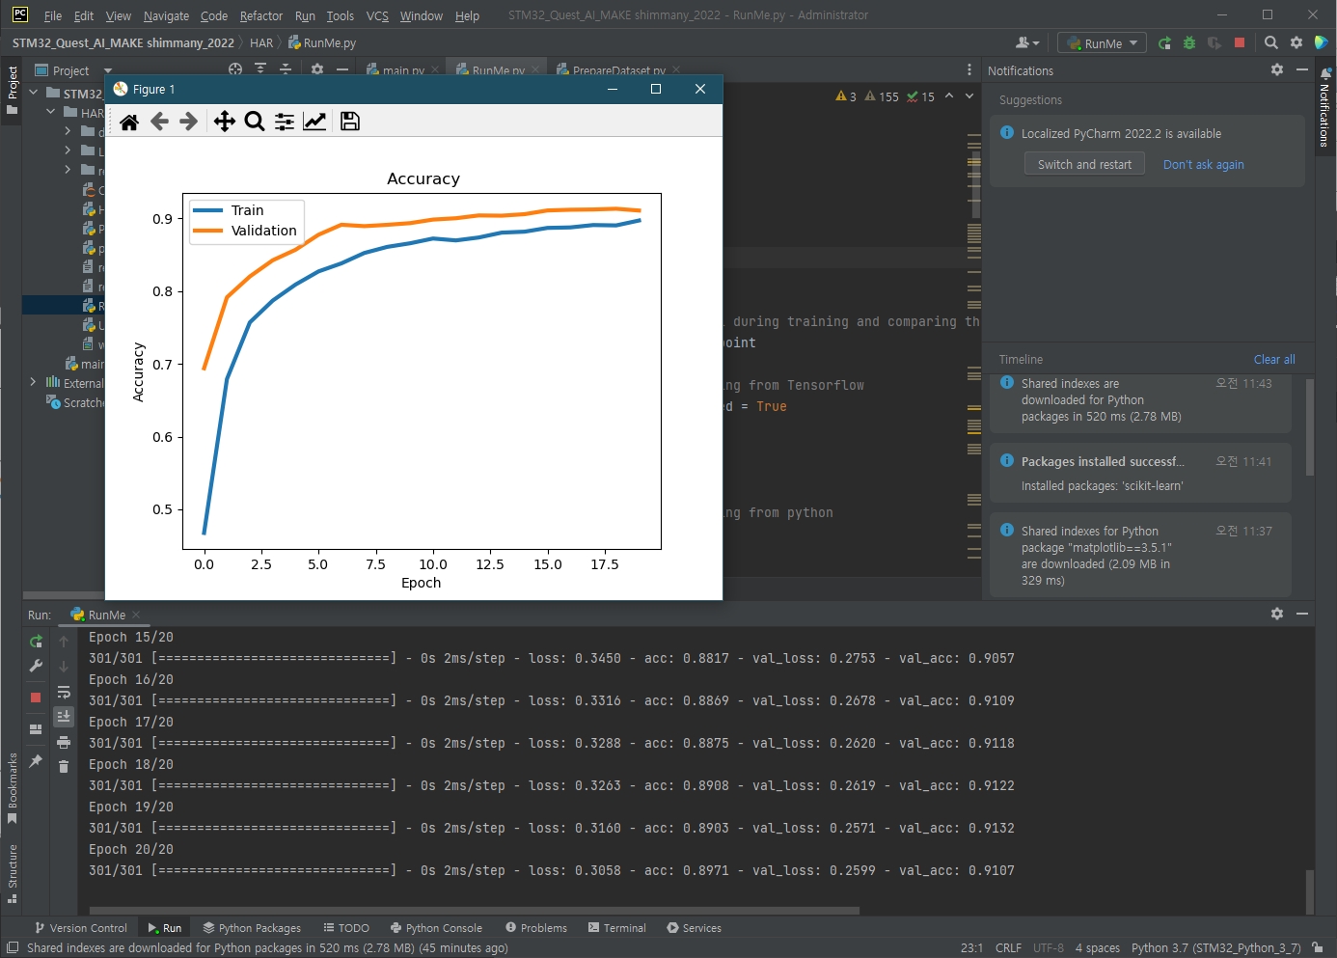The image size is (1337, 958).
Task: Open the wrench settings in Run panel
Action: click(x=36, y=666)
